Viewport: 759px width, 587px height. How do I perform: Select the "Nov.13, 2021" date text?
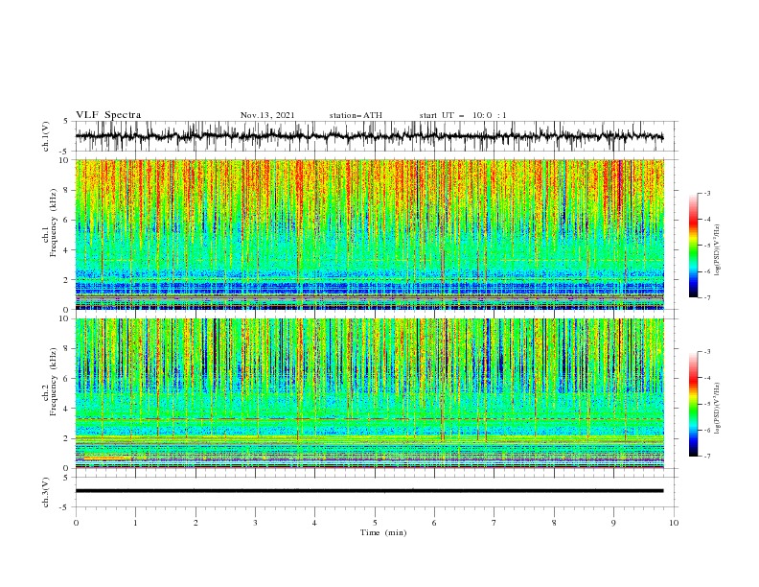(267, 115)
